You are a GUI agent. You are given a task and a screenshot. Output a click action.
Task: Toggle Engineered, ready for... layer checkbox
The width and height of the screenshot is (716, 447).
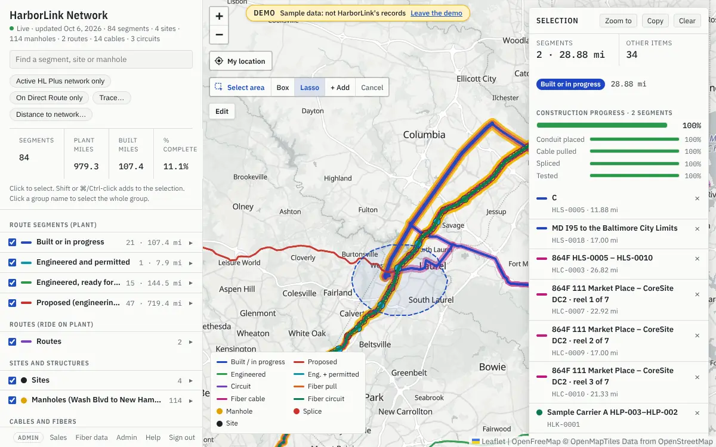pos(13,283)
